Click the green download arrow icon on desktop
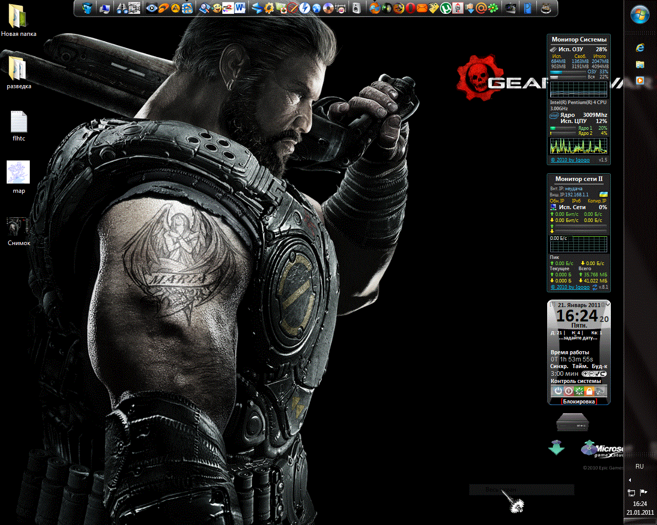657x525 pixels. click(x=556, y=447)
